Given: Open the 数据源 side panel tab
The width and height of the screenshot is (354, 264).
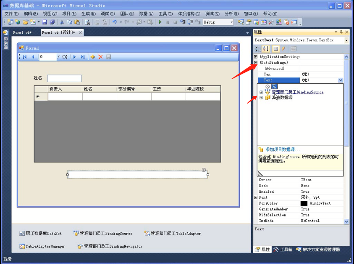Looking at the screenshot, I should [x=5, y=40].
